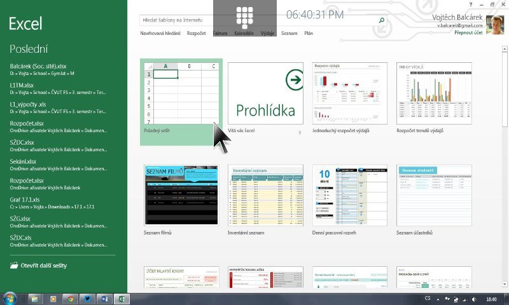Click the search magnifier icon
The height and width of the screenshot is (305, 509).
pyautogui.click(x=382, y=20)
